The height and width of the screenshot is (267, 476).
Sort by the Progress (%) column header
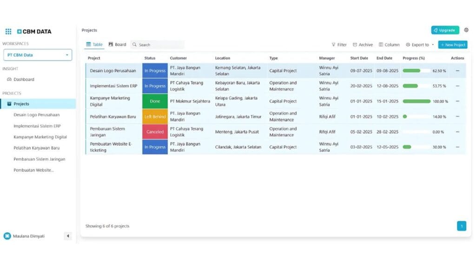(x=413, y=58)
